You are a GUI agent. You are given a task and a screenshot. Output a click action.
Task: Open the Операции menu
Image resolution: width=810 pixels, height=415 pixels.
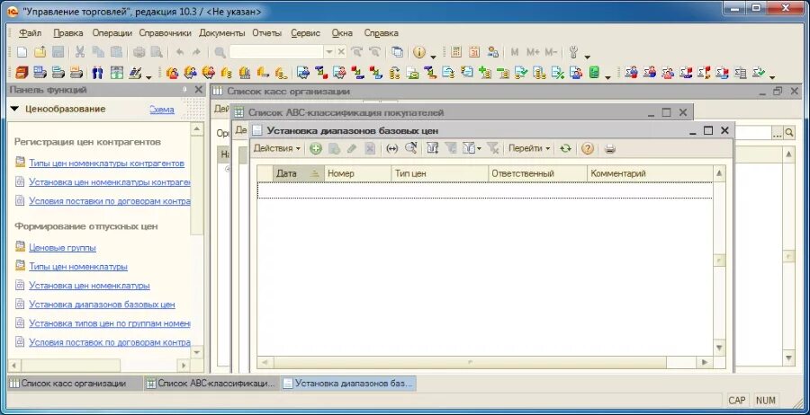point(112,32)
